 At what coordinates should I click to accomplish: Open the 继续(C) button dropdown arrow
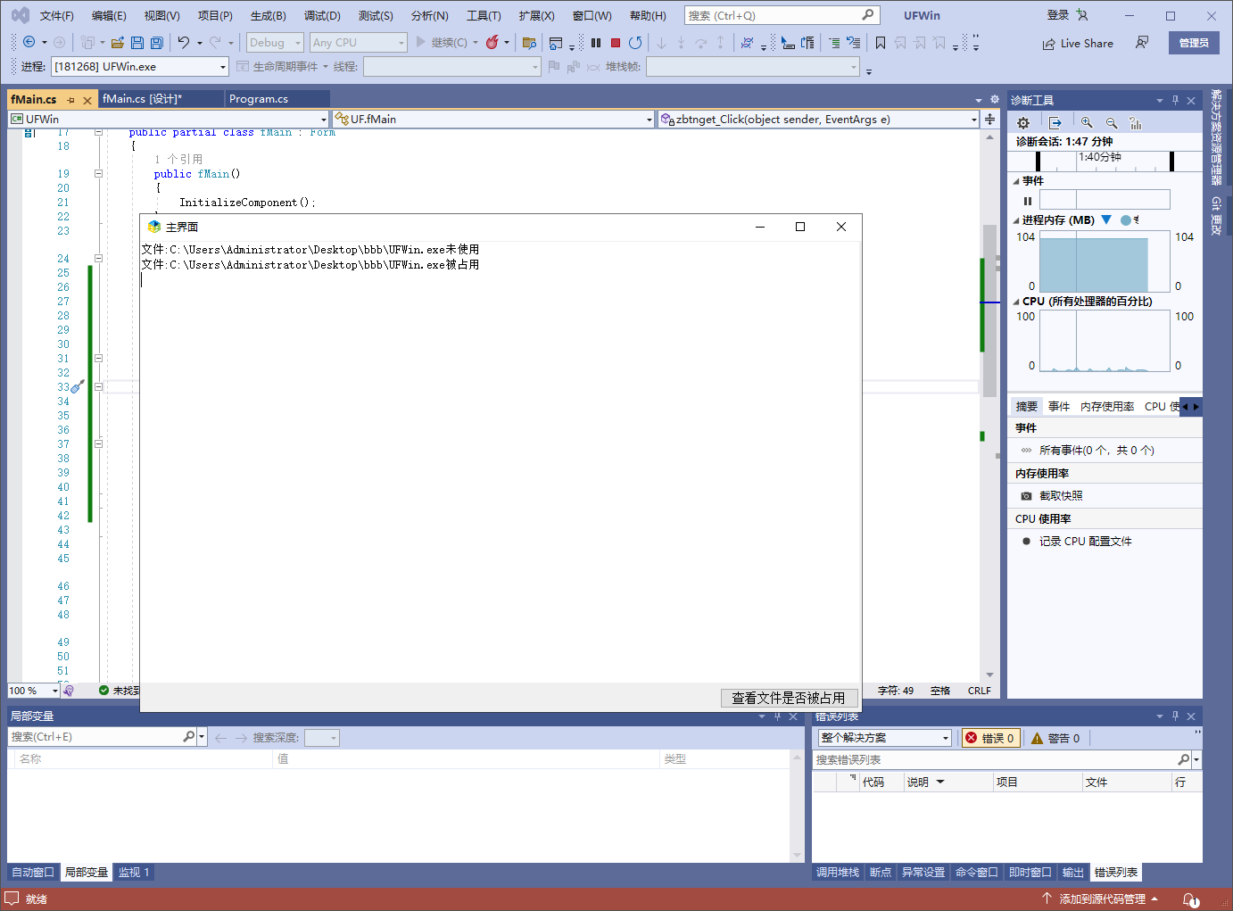475,42
